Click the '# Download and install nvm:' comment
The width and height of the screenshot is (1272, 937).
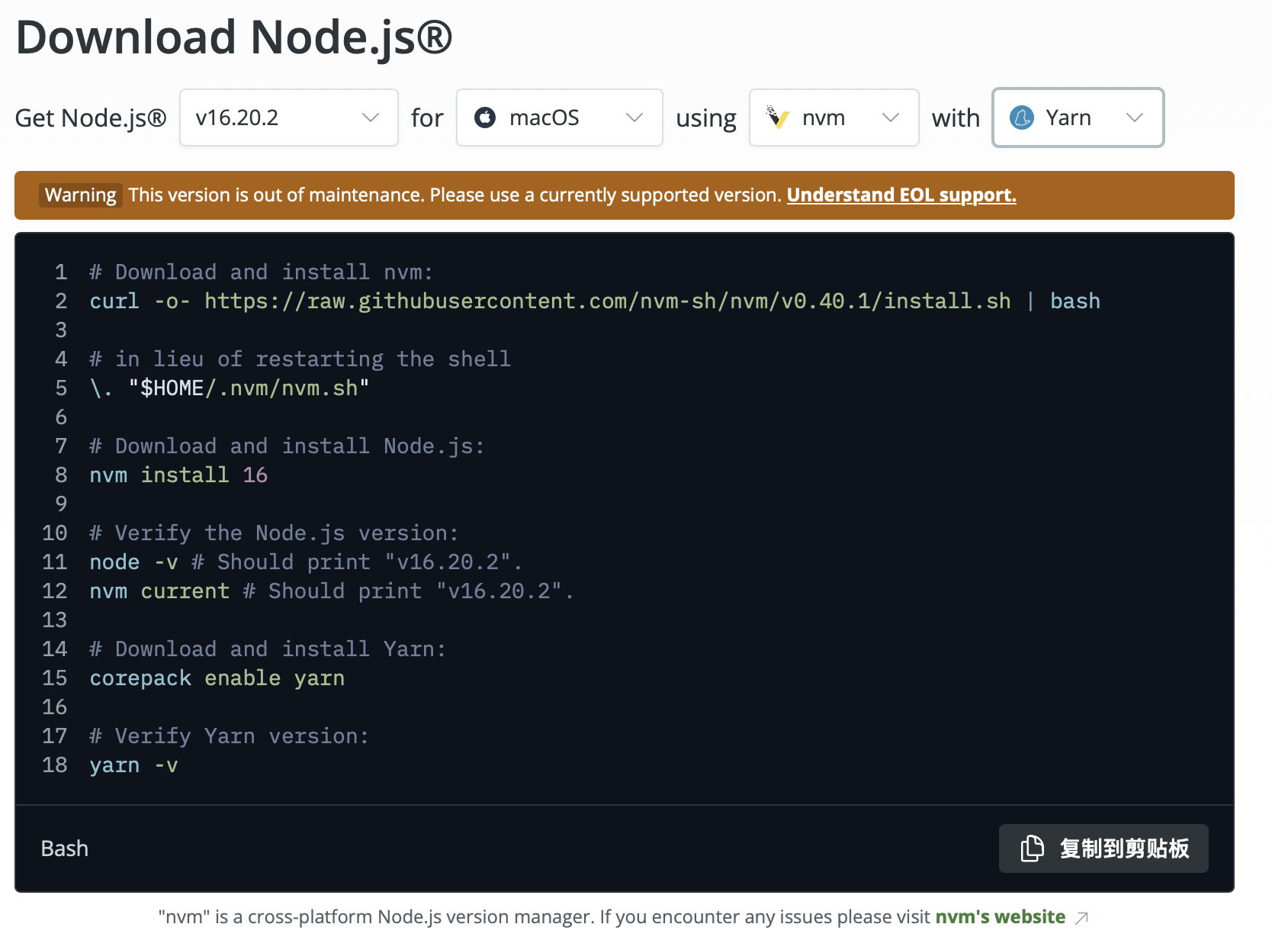262,272
